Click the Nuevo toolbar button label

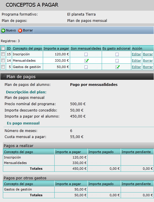pyautogui.click(x=11, y=31)
